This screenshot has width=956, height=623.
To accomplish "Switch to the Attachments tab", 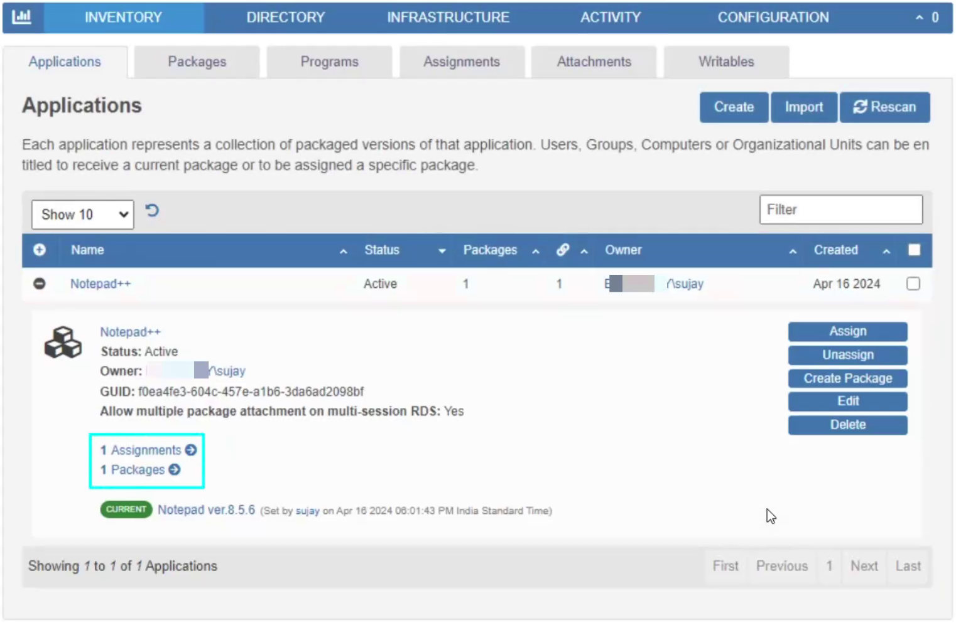I will [x=593, y=61].
